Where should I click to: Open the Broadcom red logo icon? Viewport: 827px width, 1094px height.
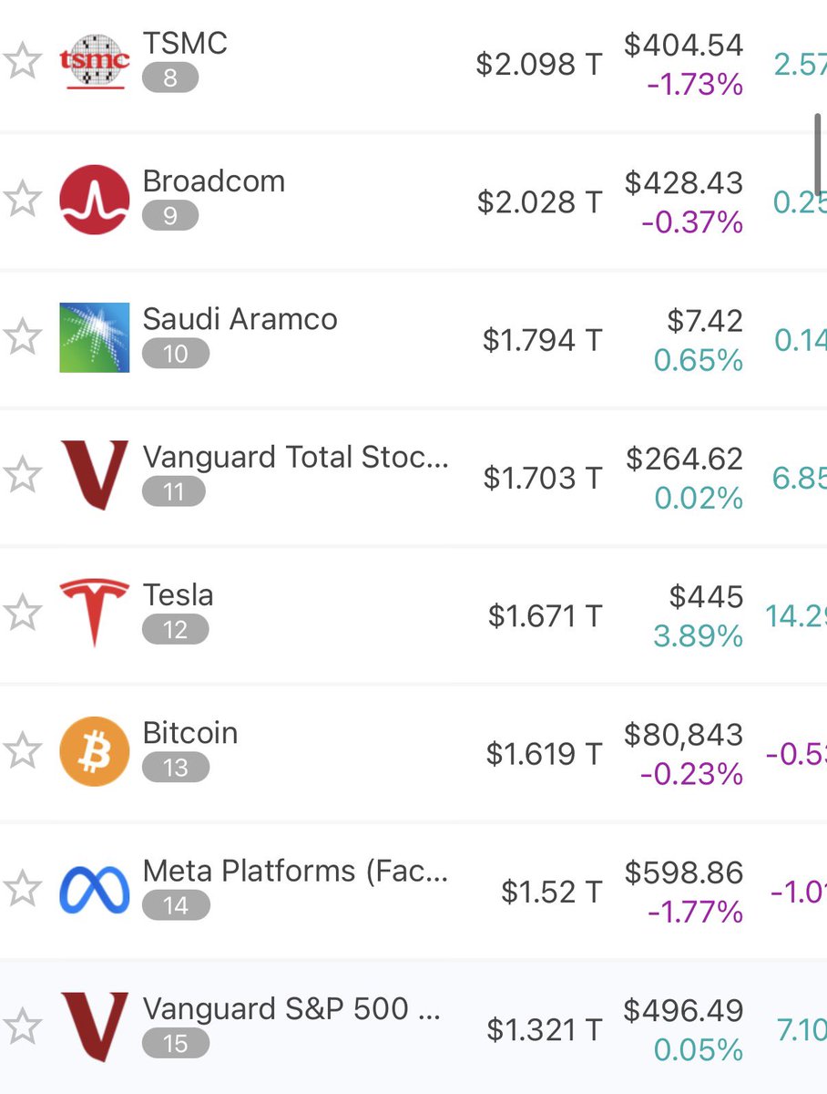95,200
